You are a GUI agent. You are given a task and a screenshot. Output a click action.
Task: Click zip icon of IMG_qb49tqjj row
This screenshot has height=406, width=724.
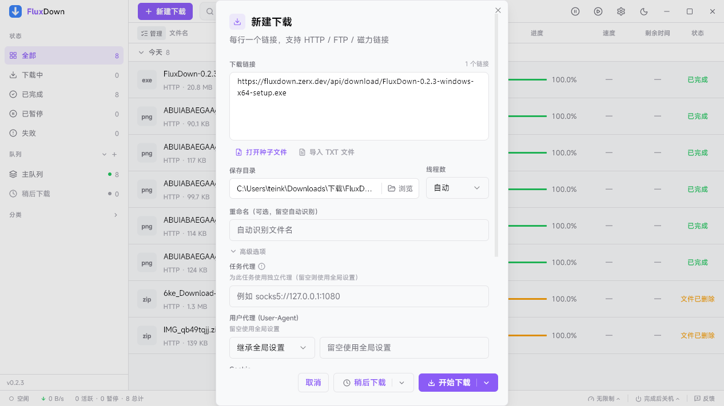[147, 336]
